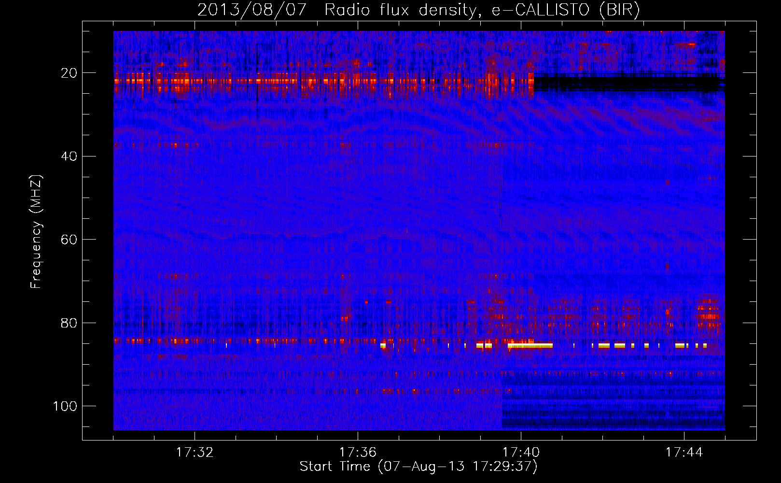Click the 17:32 time tick label
Screen dimensions: 781x483
click(x=195, y=453)
